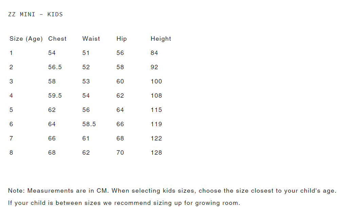Click the sizing up recommendation sentence
This screenshot has height=211, width=340.
pos(124,203)
